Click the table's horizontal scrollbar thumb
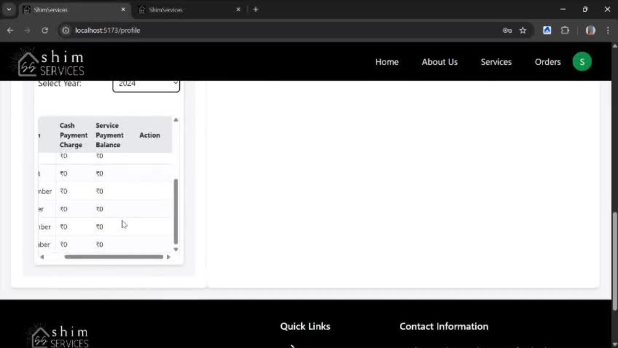The height and width of the screenshot is (348, 618). tap(114, 257)
